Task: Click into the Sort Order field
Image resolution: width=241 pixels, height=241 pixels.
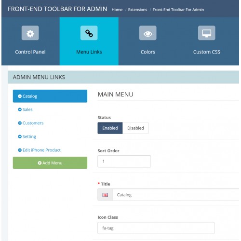Action: (124, 161)
